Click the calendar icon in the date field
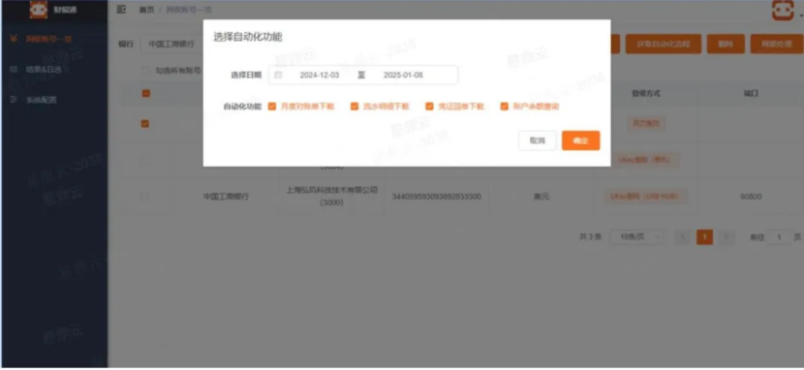Image resolution: width=804 pixels, height=370 pixels. [278, 76]
